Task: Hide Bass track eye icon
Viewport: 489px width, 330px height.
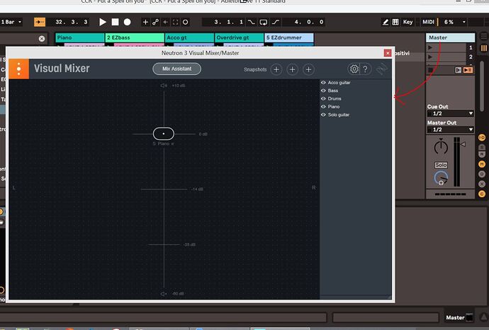Action: coord(323,90)
